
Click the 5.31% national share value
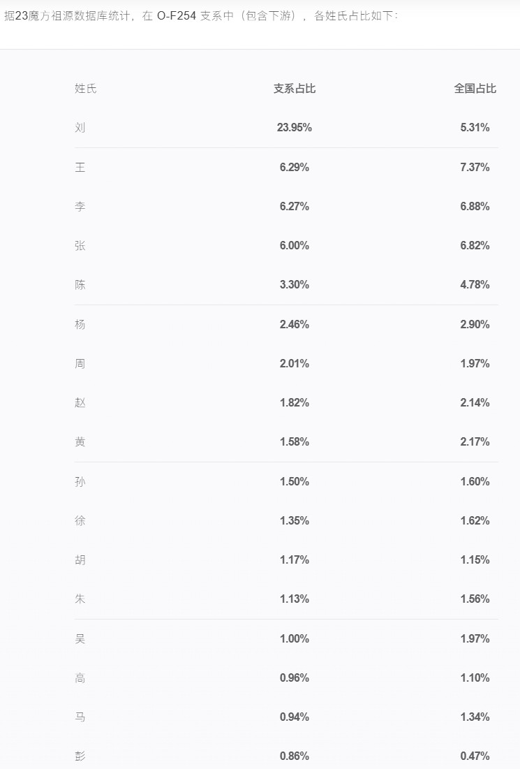(x=475, y=128)
